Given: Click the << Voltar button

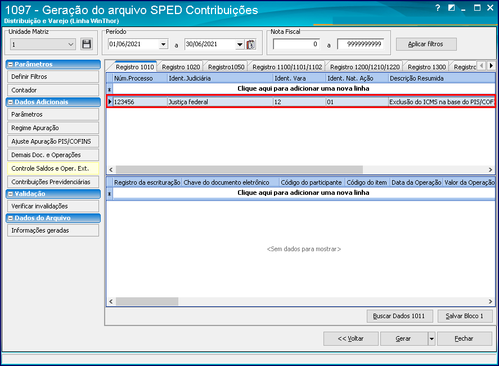Looking at the screenshot, I should 350,338.
